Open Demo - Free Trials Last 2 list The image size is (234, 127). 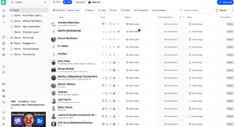coord(28,15)
